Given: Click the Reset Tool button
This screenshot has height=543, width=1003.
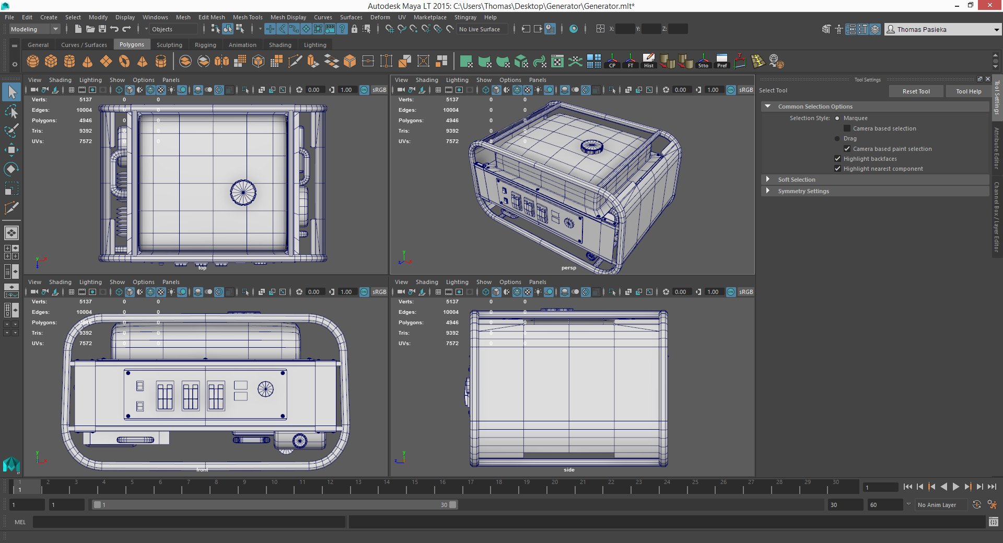Looking at the screenshot, I should (916, 91).
